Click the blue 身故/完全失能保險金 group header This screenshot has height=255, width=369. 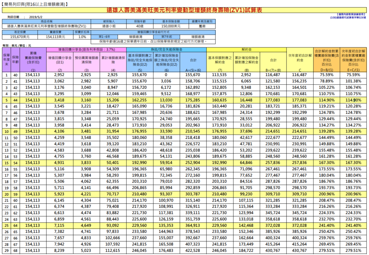(x=166, y=50)
